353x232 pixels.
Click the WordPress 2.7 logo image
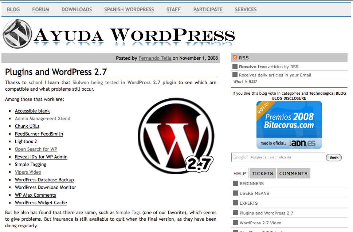click(x=175, y=135)
